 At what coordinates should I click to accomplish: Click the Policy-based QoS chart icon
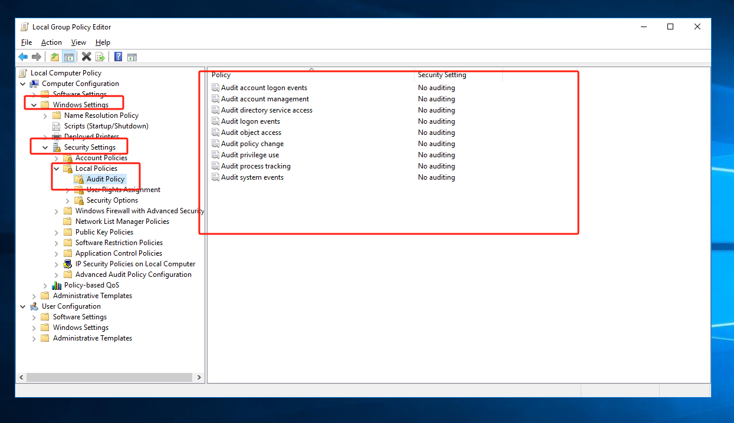(x=57, y=285)
